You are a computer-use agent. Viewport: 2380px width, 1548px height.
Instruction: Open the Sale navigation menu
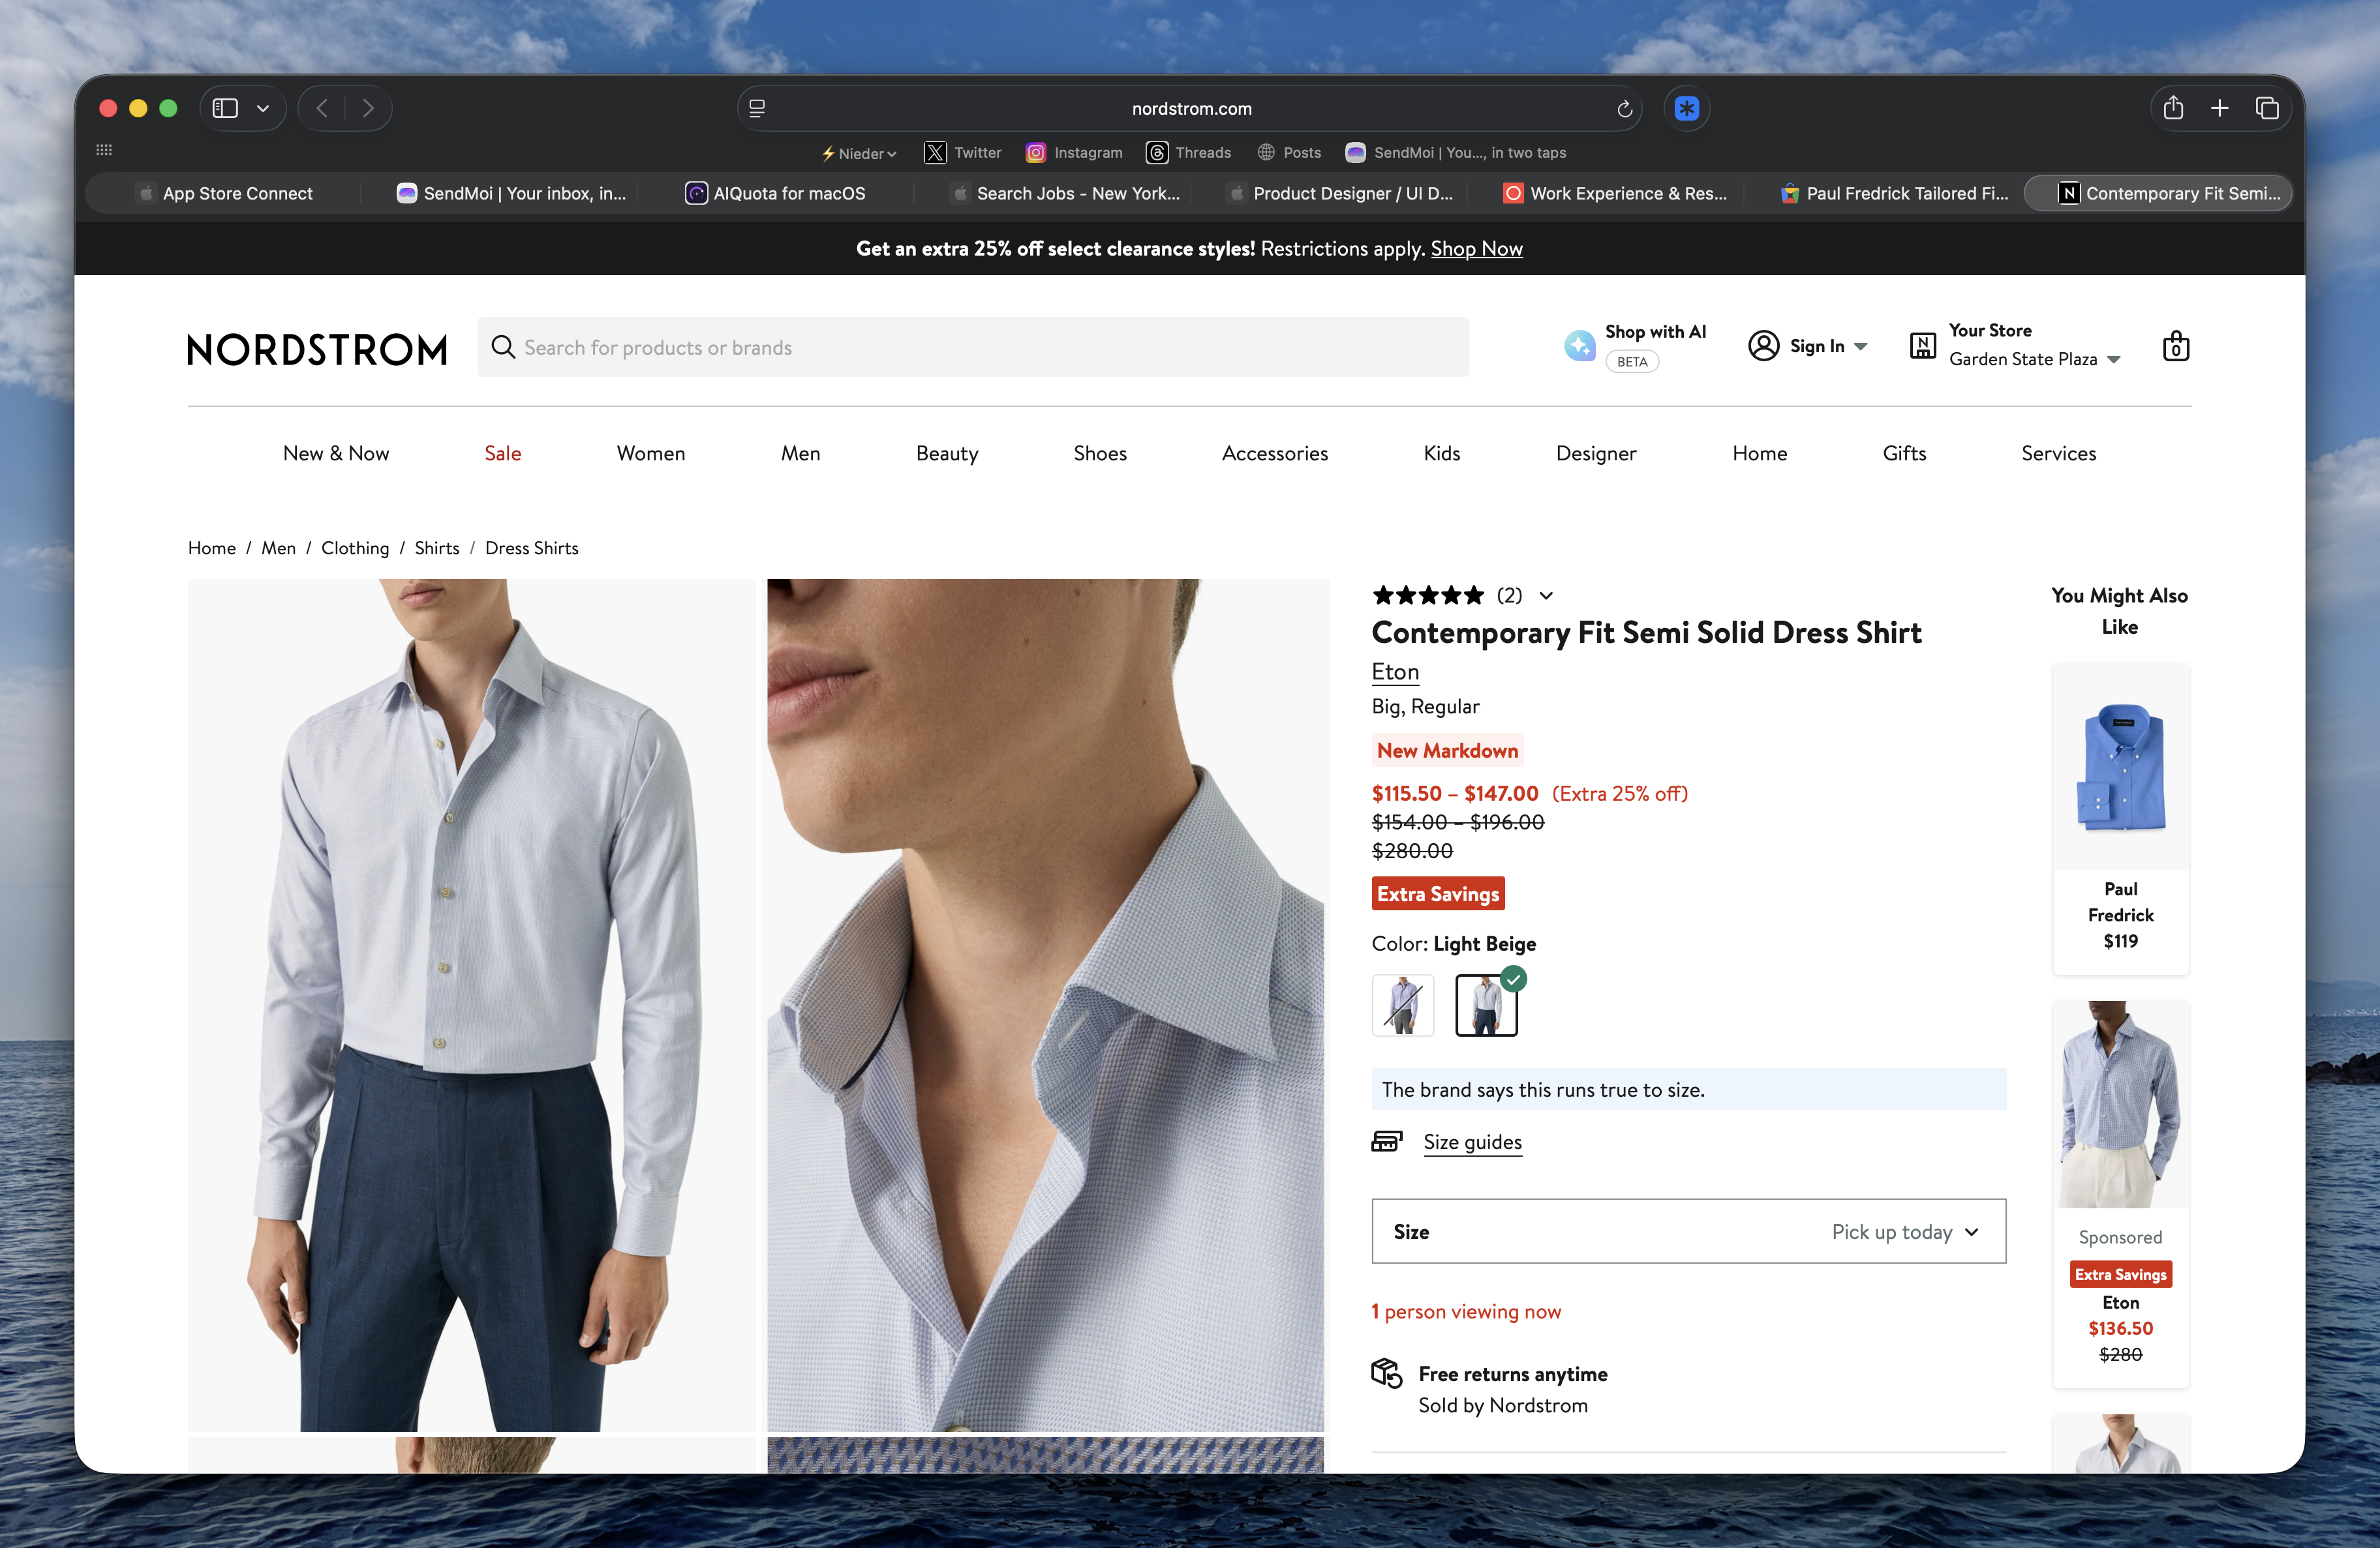click(x=503, y=454)
